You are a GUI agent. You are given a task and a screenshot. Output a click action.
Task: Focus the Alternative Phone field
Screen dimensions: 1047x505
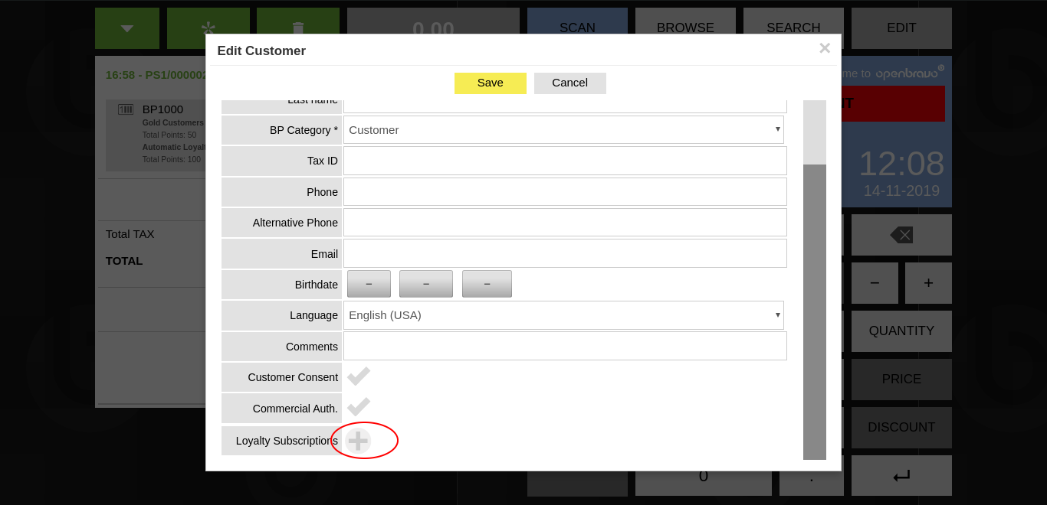[565, 223]
